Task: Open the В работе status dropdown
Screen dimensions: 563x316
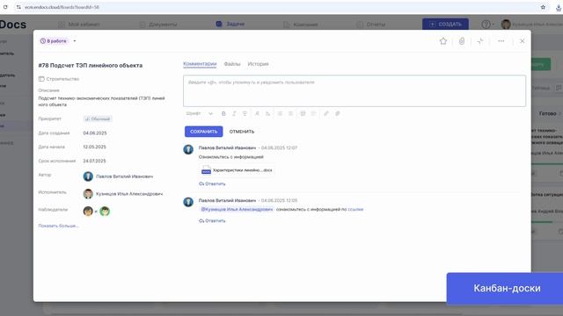Action: click(x=54, y=41)
